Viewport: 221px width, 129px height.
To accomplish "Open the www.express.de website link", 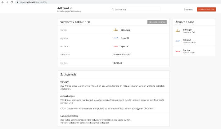I will [x=121, y=54].
